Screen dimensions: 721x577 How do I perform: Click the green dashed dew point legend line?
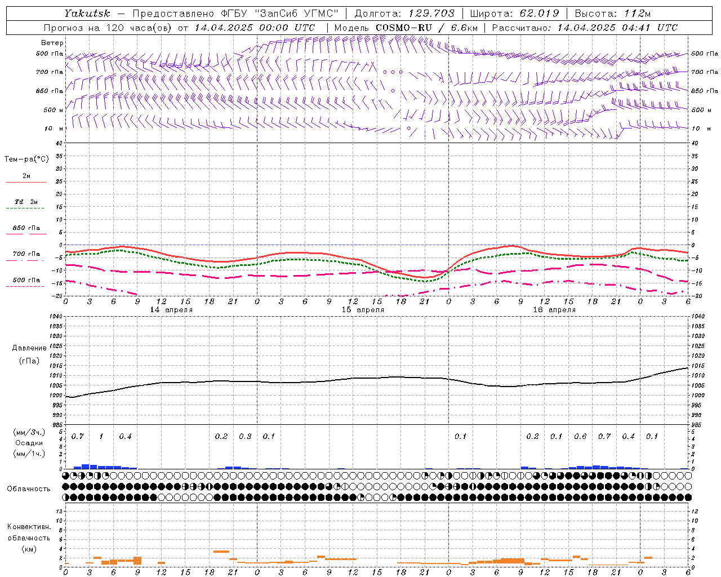point(26,208)
